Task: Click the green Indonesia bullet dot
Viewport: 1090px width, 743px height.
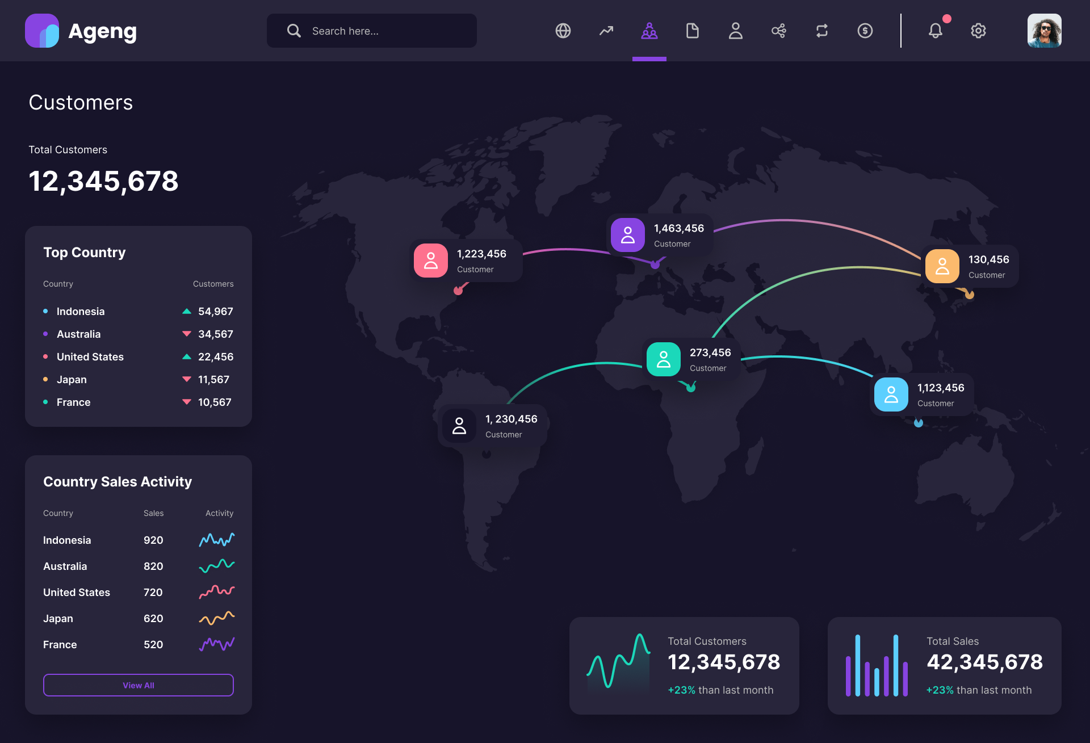Action: pos(45,311)
